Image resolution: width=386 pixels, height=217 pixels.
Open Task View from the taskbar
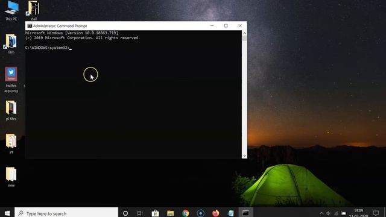tap(140, 213)
